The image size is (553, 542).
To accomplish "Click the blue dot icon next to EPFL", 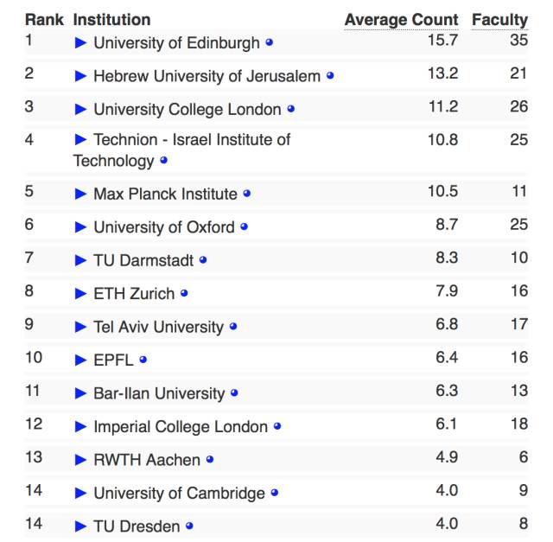I will click(x=143, y=360).
